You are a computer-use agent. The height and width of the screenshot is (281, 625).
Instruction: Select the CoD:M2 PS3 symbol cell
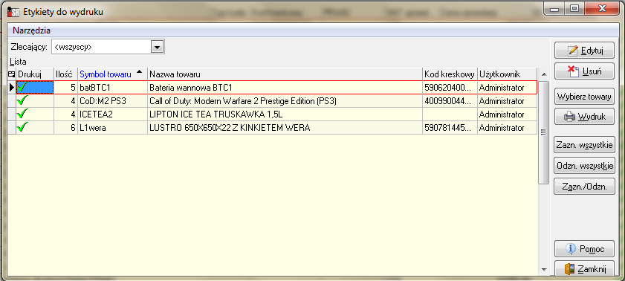[112, 101]
